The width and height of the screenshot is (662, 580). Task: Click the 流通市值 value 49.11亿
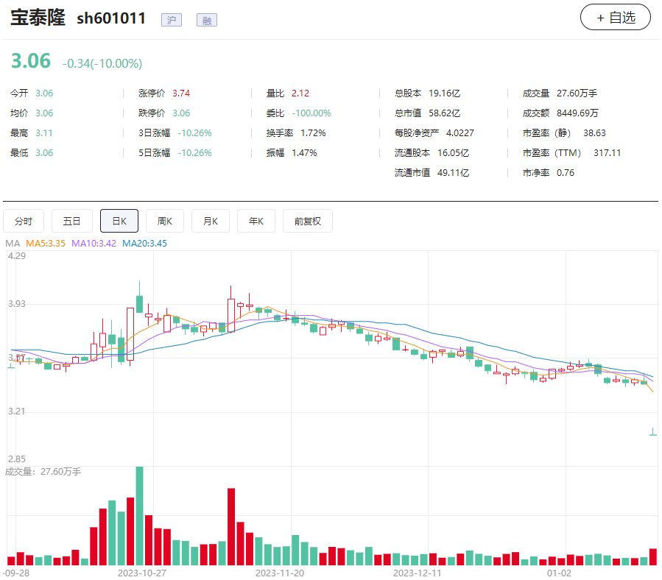(453, 173)
